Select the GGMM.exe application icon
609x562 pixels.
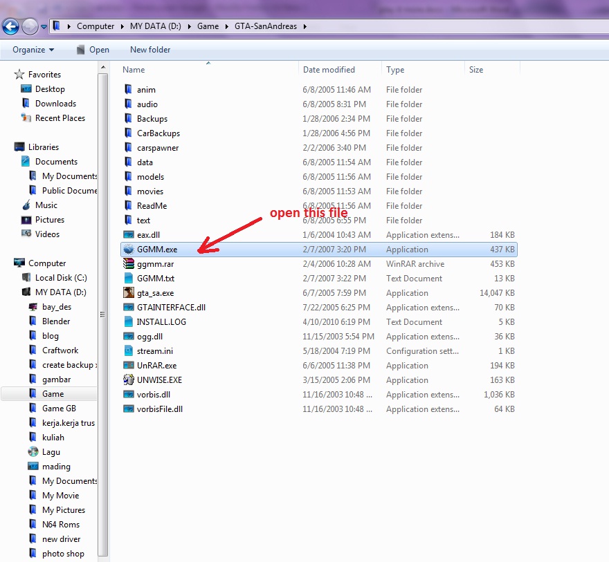tap(129, 250)
